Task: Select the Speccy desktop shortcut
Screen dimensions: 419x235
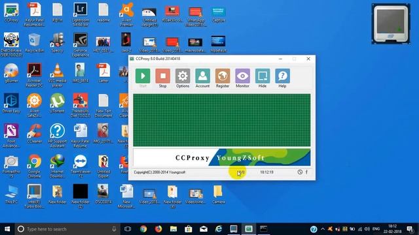Action: (57, 42)
